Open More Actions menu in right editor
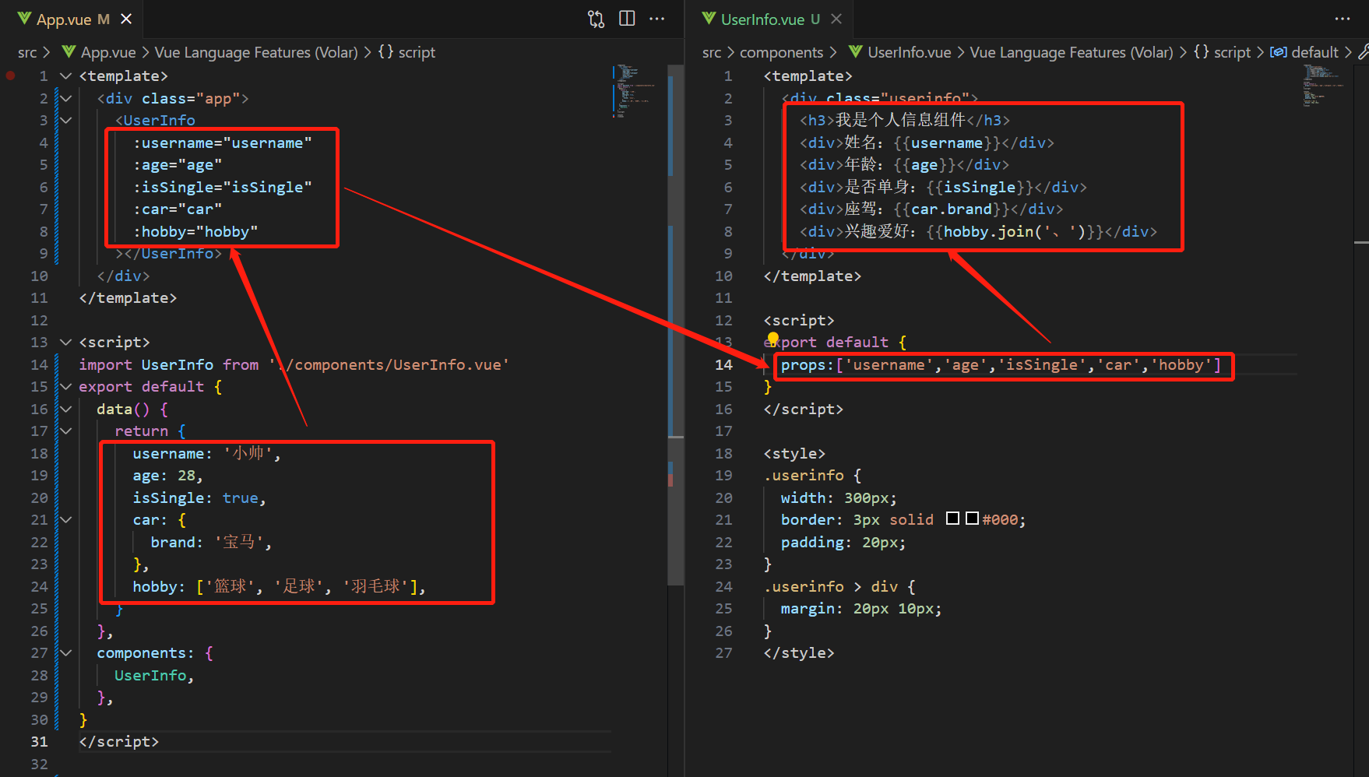 tap(1343, 19)
